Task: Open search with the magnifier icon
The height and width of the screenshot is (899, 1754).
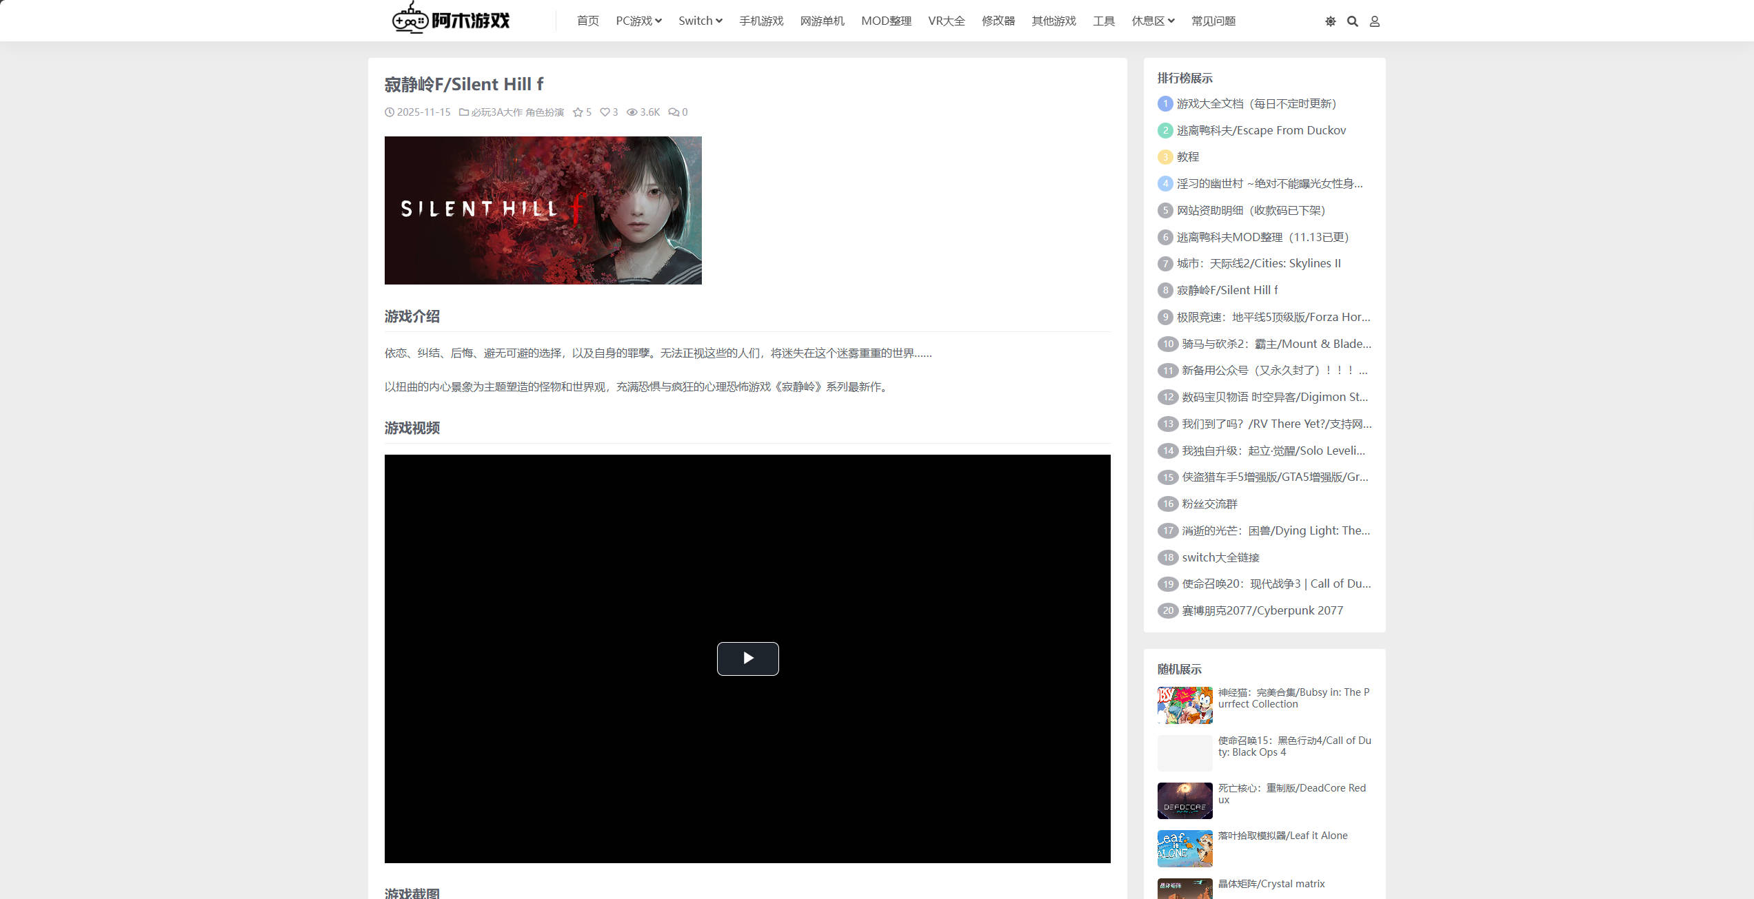Action: point(1352,21)
